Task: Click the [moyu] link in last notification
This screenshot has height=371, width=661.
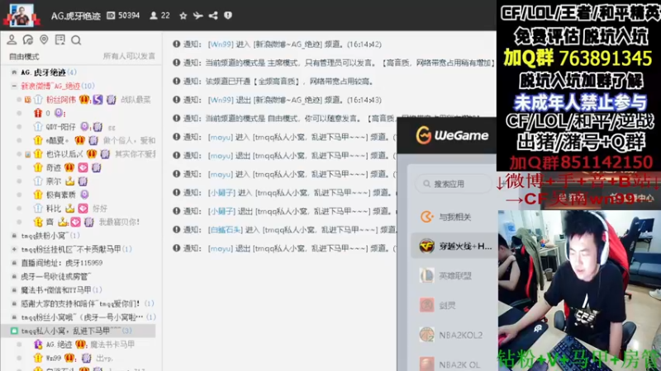Action: coord(221,248)
